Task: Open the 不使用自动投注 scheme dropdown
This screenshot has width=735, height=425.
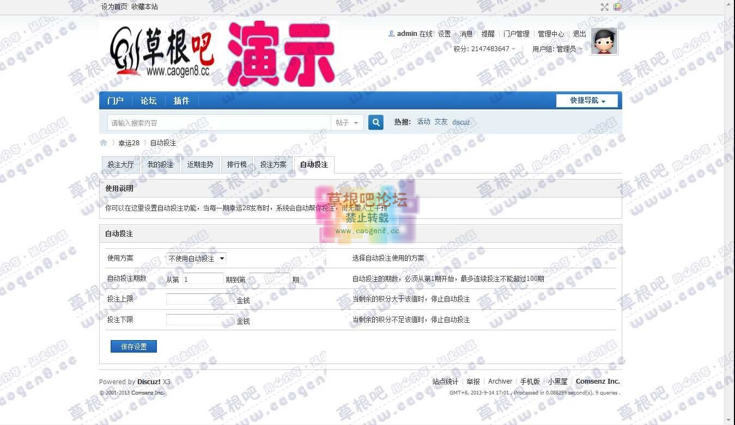Action: [x=196, y=258]
